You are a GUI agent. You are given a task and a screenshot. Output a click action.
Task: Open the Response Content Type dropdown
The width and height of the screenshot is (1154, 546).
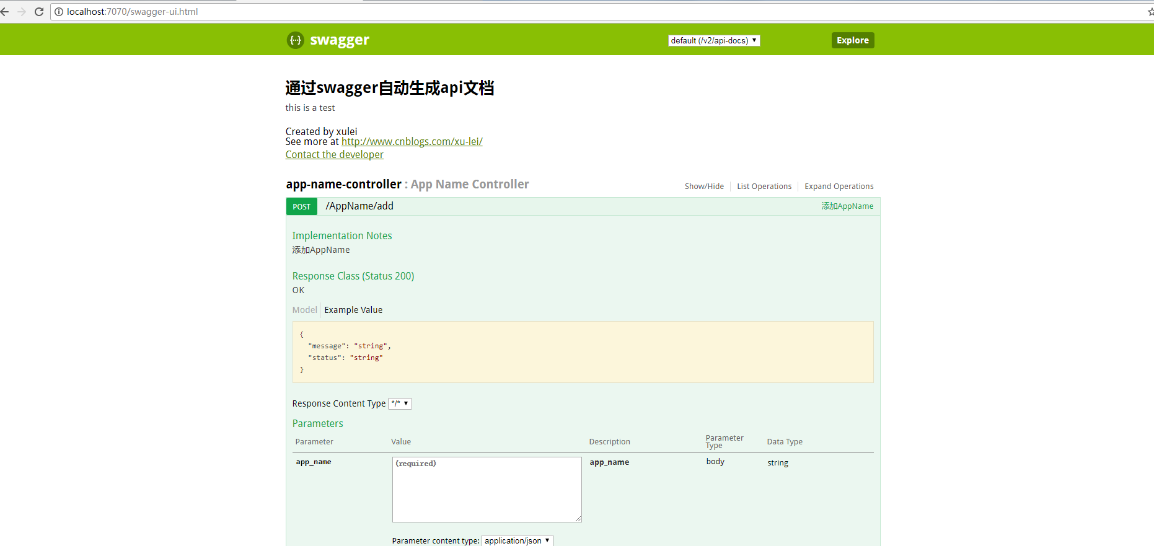click(400, 403)
